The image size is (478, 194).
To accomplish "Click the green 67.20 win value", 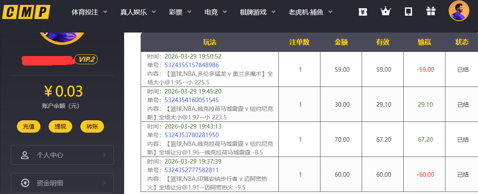I will click(425, 140).
